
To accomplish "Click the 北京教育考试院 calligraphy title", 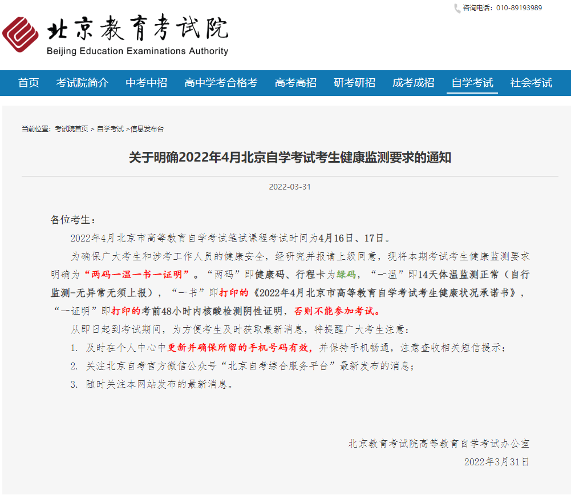I will coord(137,29).
